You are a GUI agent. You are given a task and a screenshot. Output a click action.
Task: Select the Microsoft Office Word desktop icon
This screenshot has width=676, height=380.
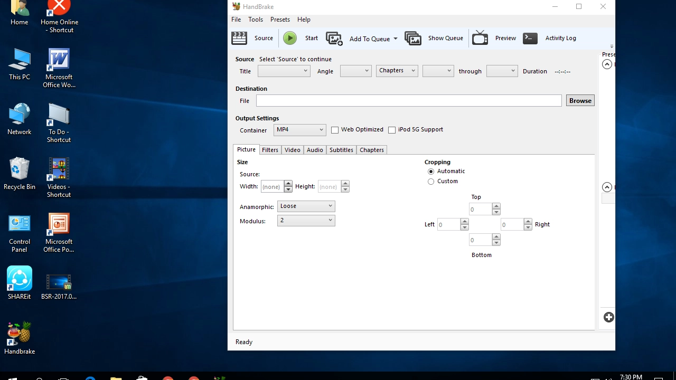[59, 68]
